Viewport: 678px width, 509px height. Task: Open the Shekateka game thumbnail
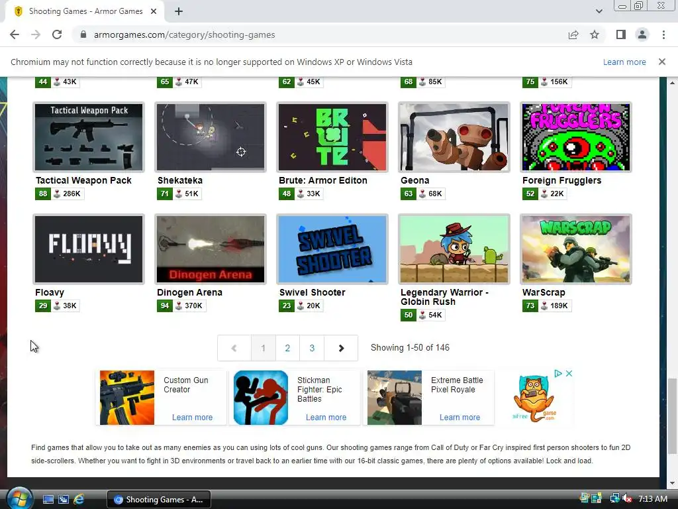[x=211, y=137]
